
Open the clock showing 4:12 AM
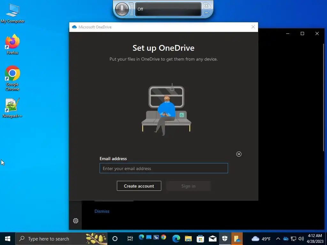(x=315, y=239)
